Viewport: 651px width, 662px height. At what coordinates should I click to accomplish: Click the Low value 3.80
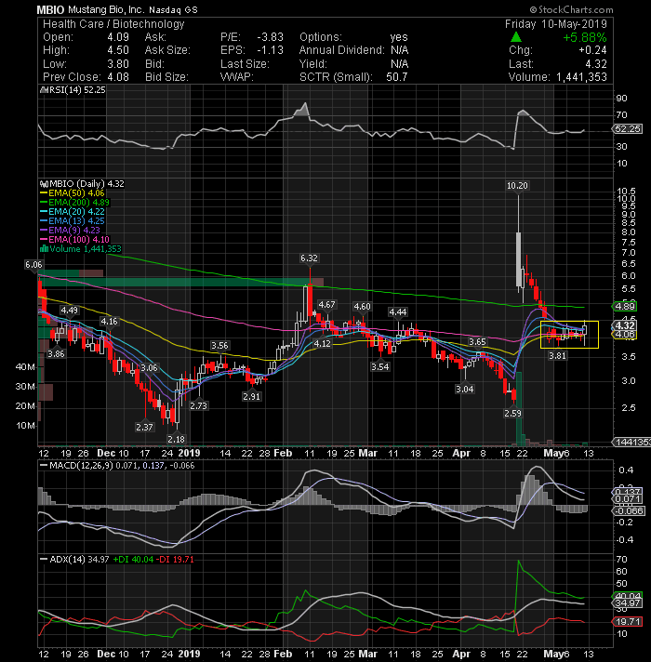click(x=118, y=64)
